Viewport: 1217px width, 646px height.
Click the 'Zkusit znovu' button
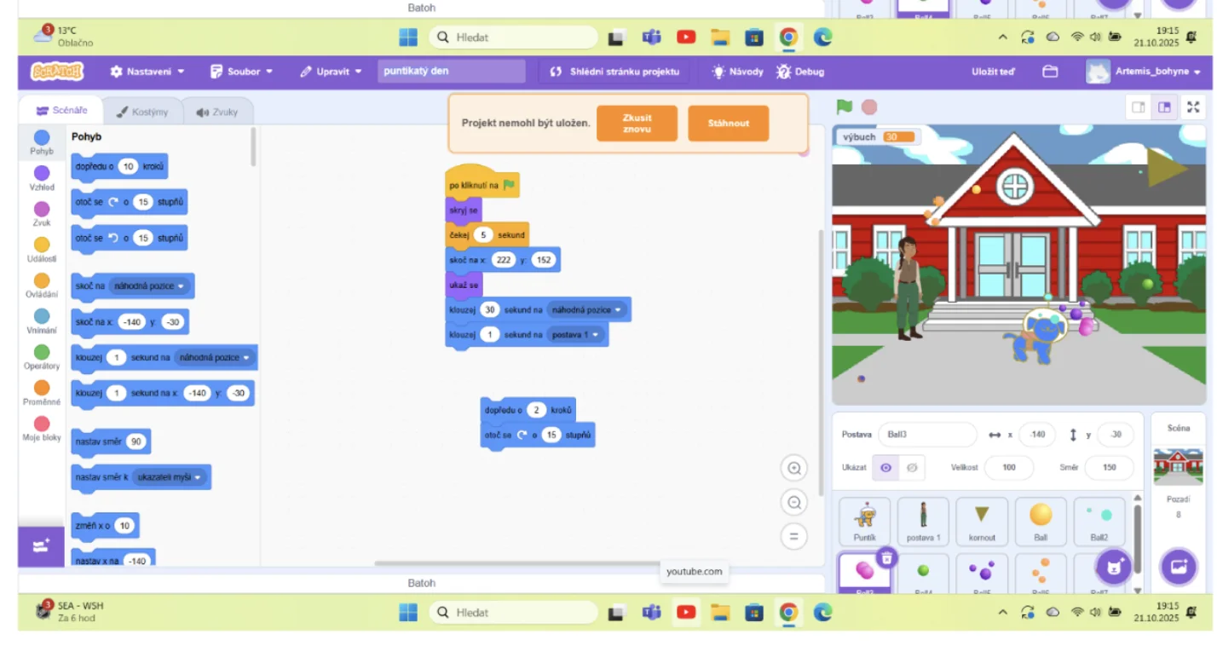(x=637, y=124)
